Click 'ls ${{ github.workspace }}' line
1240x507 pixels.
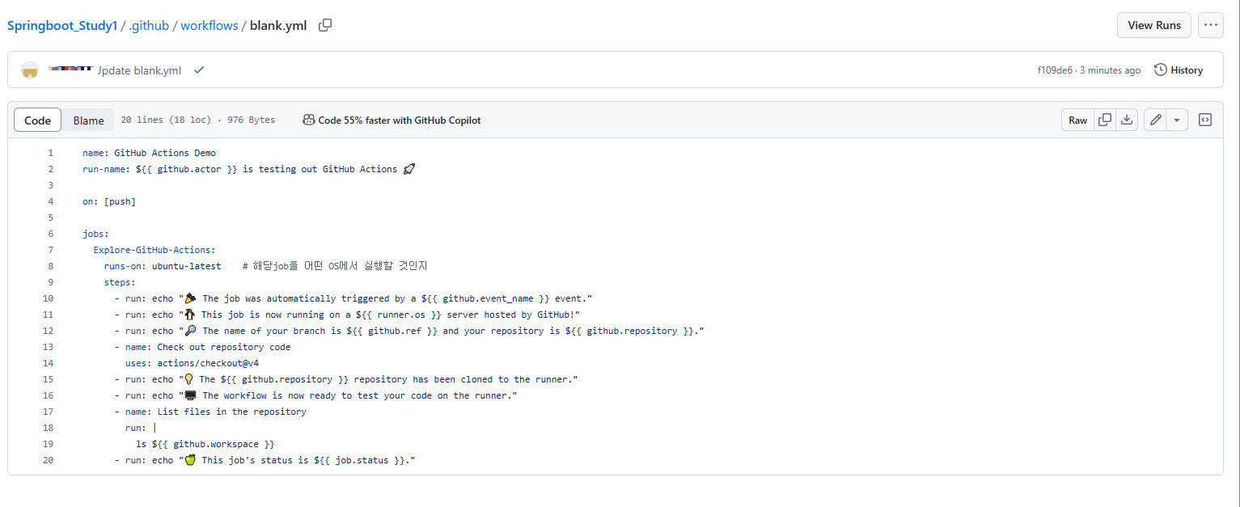pyautogui.click(x=205, y=444)
